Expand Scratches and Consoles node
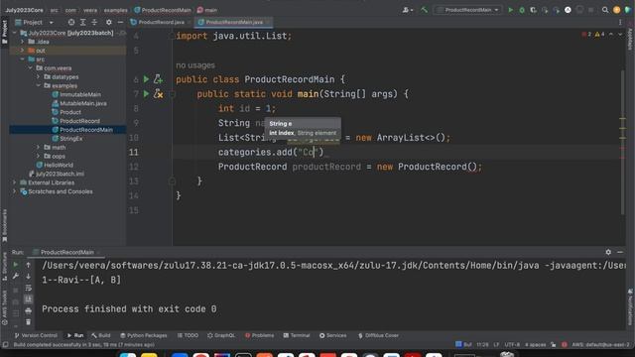This screenshot has height=357, width=635. click(x=15, y=191)
